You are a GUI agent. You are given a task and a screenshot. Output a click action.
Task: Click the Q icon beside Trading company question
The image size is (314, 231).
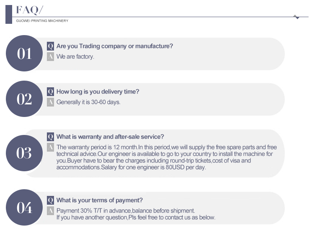coord(50,46)
